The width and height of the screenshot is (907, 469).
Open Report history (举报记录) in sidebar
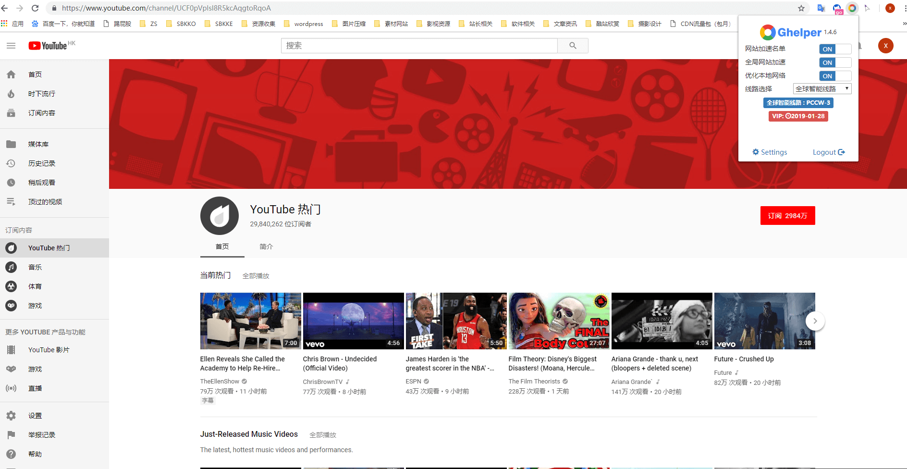54,435
